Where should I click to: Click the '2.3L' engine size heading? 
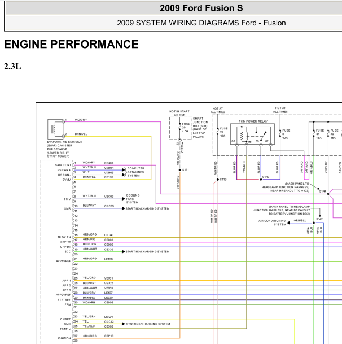tap(12, 67)
